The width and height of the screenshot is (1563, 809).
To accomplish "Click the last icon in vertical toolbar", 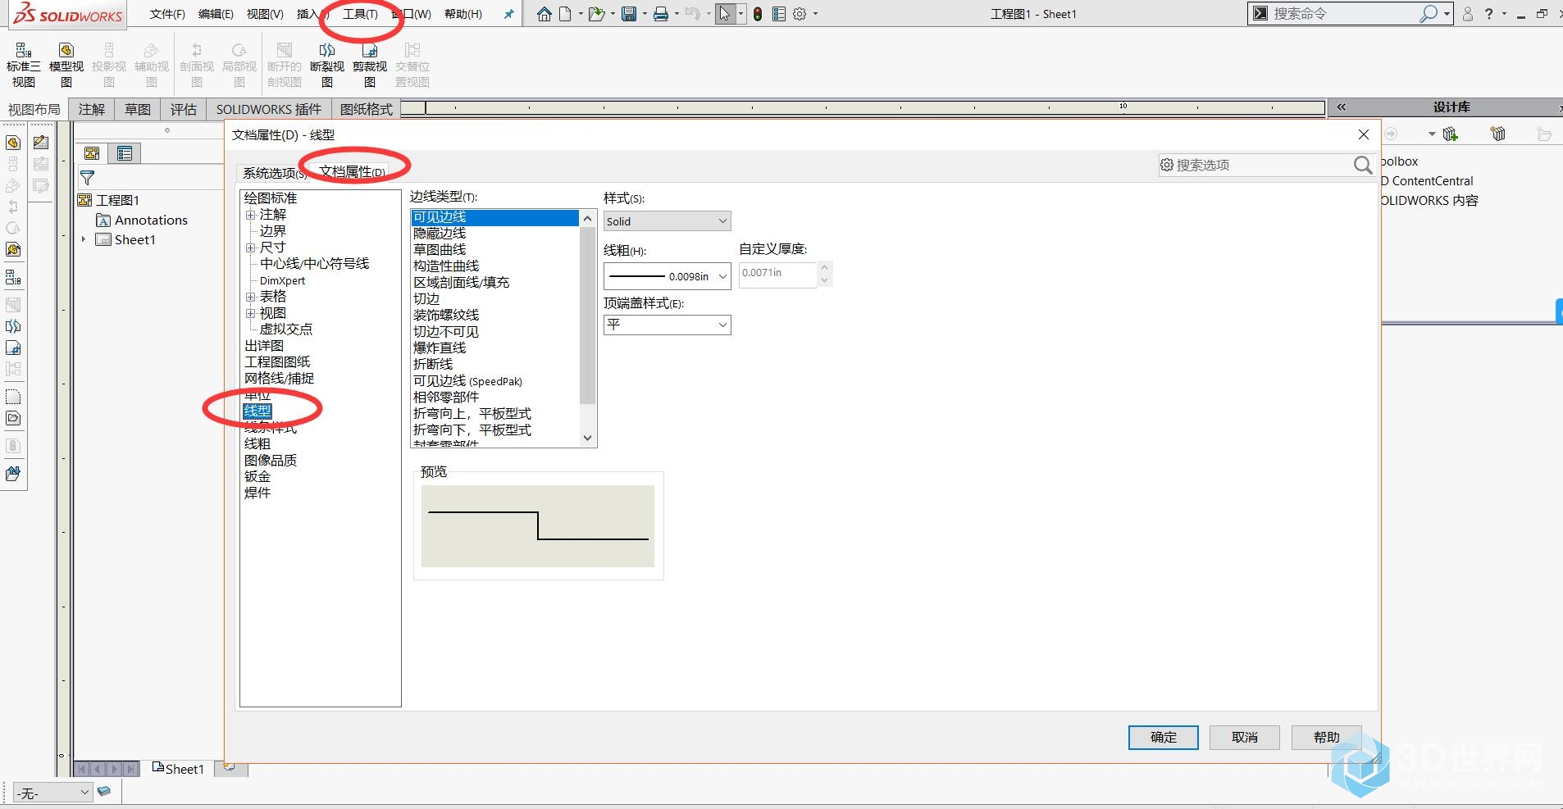I will pos(13,473).
